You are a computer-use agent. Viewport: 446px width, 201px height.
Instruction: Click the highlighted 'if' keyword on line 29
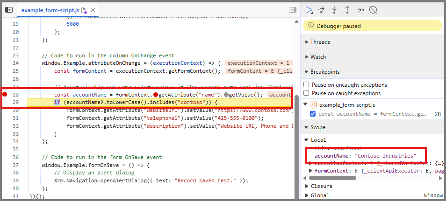point(57,102)
